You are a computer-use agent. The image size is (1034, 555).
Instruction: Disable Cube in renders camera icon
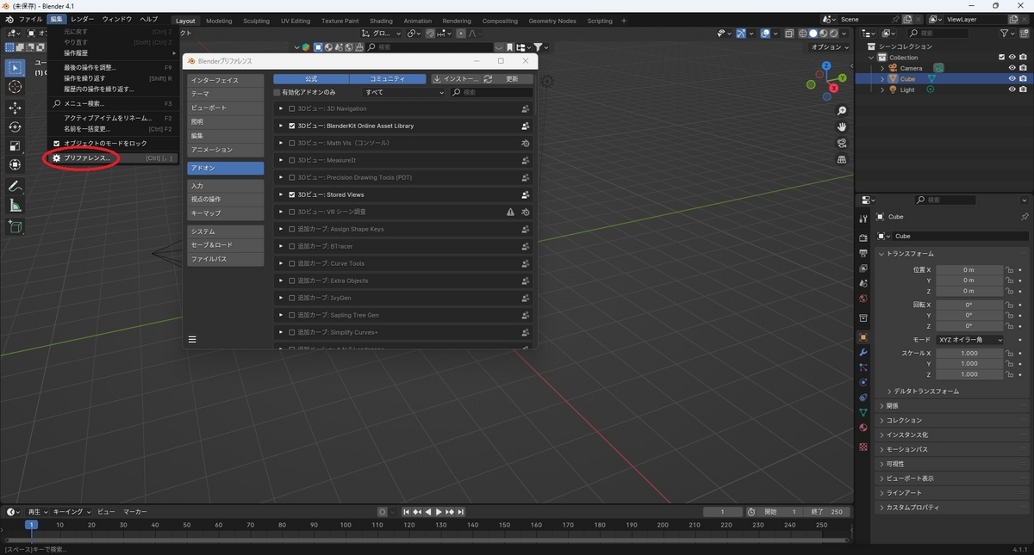click(1023, 78)
